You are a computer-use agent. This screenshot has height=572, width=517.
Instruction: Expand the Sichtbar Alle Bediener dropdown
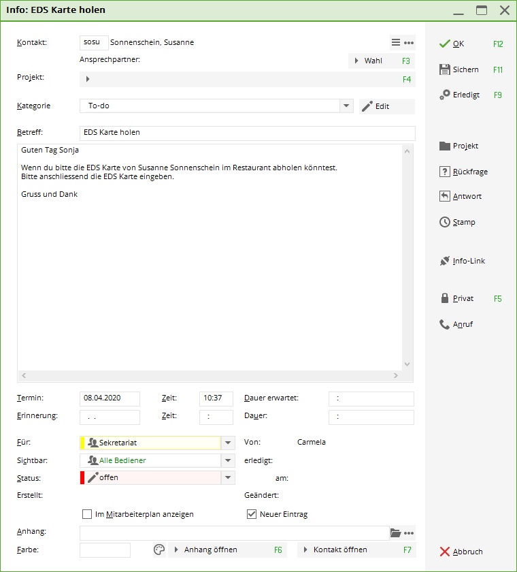click(229, 460)
